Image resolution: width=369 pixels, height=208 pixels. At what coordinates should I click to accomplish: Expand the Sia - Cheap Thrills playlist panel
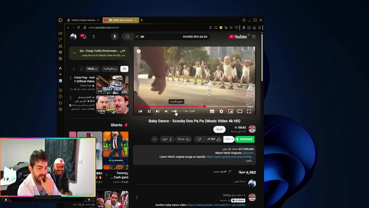(74, 53)
